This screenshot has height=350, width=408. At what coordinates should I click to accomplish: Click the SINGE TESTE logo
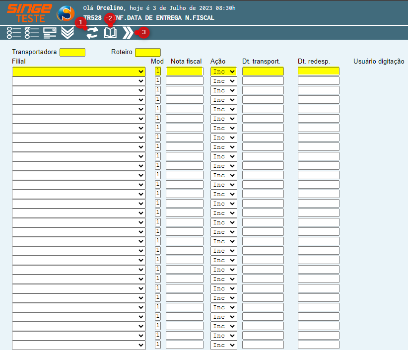click(x=29, y=13)
